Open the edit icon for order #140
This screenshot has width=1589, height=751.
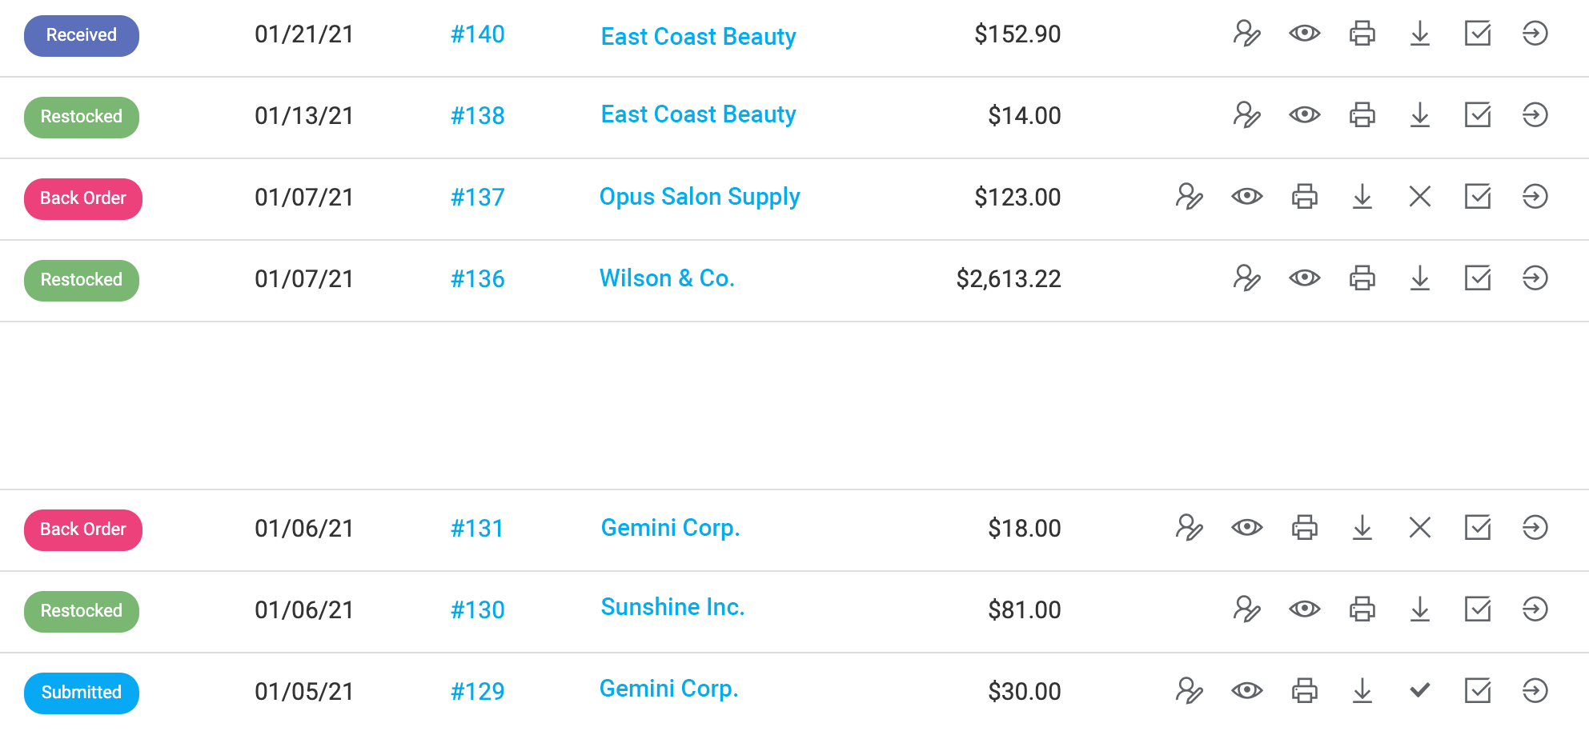click(x=1247, y=34)
